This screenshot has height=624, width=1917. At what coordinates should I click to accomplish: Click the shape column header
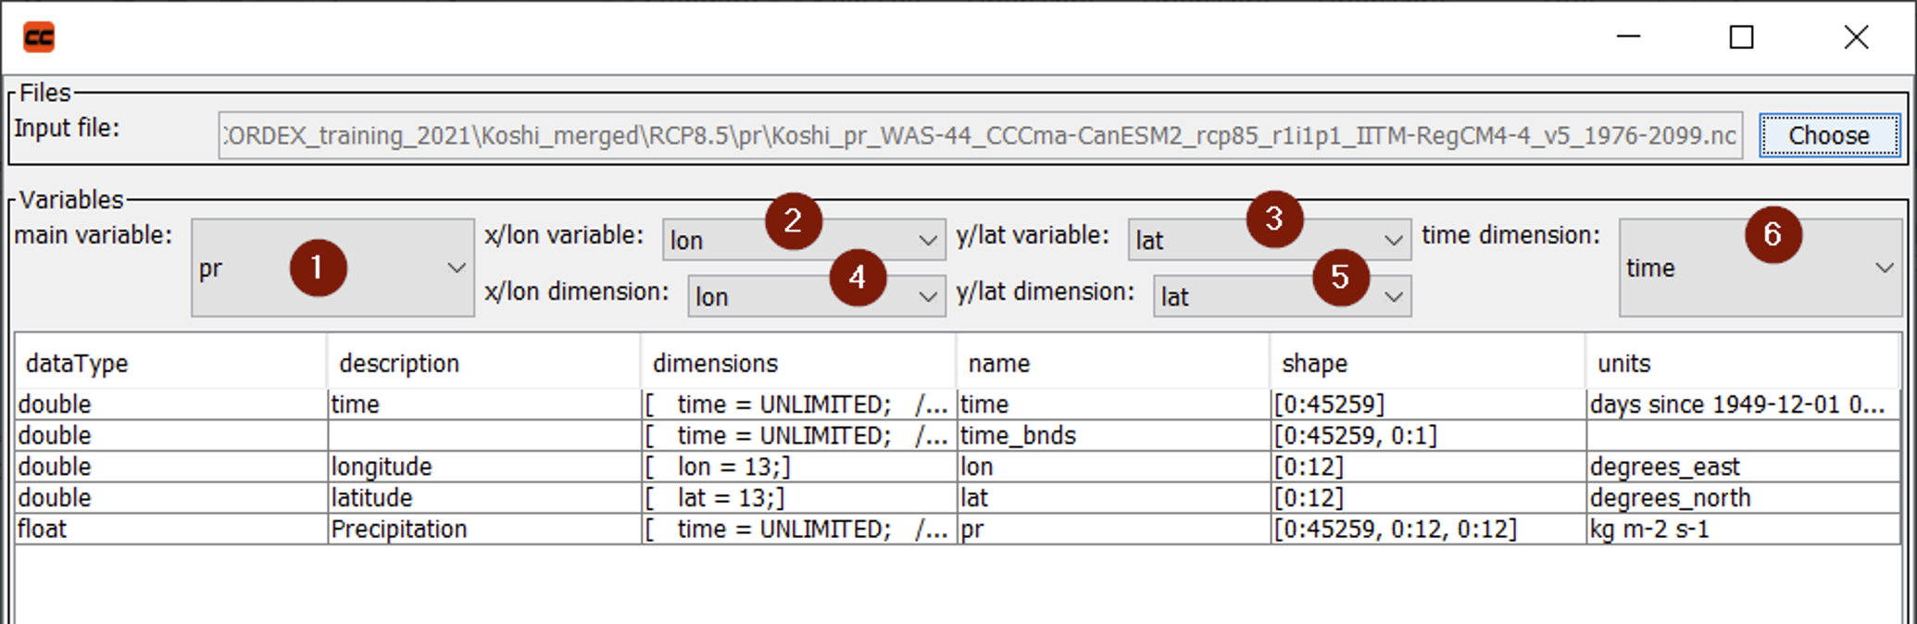point(1426,364)
